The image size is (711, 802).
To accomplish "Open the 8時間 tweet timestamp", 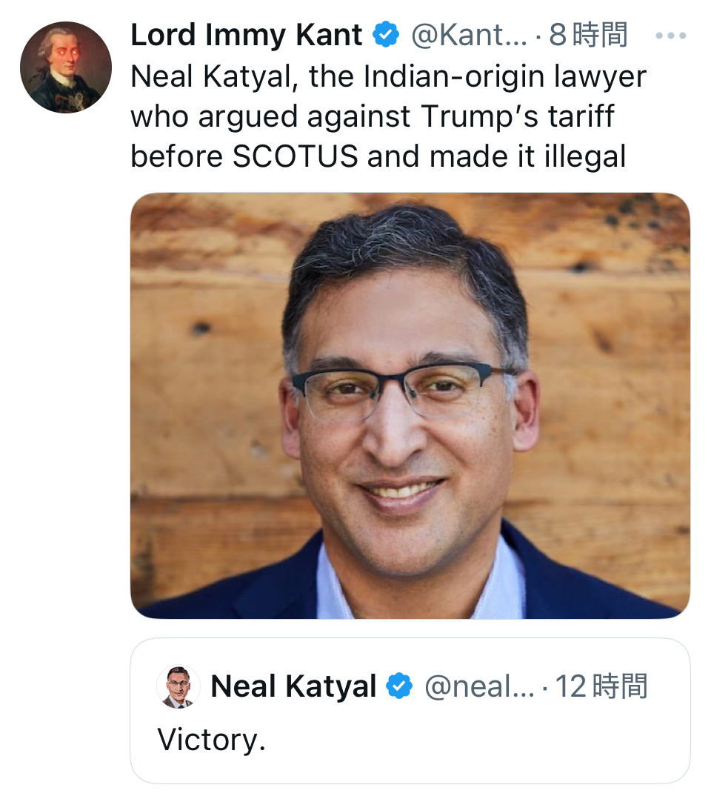I will pos(589,36).
